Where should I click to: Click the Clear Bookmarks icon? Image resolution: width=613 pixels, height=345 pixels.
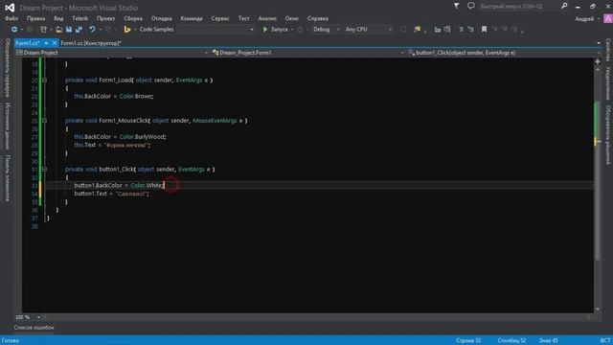[x=514, y=30]
